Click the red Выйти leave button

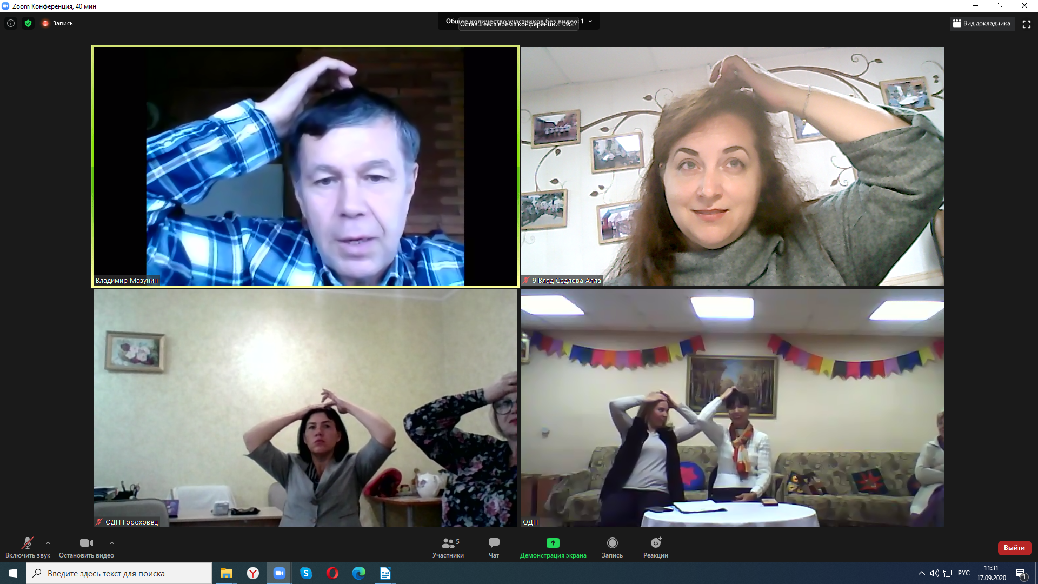point(1014,548)
